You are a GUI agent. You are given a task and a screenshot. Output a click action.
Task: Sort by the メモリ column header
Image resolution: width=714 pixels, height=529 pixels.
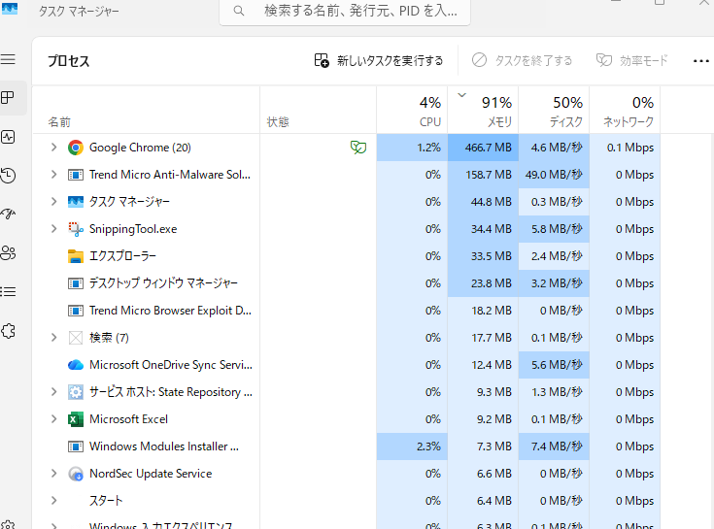click(x=483, y=111)
